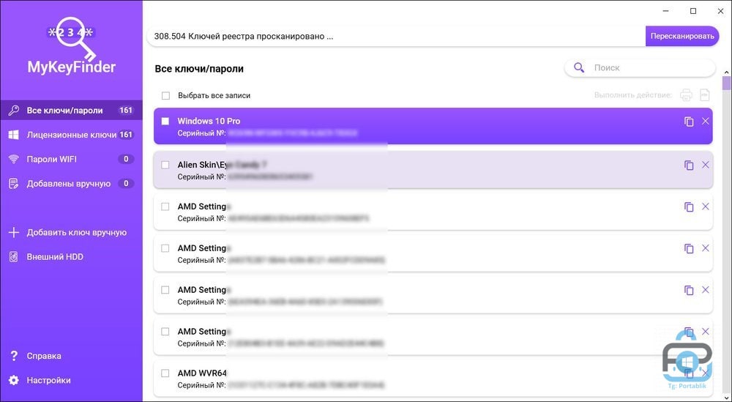Click the magnifier search icon
This screenshot has height=402, width=732.
click(579, 67)
